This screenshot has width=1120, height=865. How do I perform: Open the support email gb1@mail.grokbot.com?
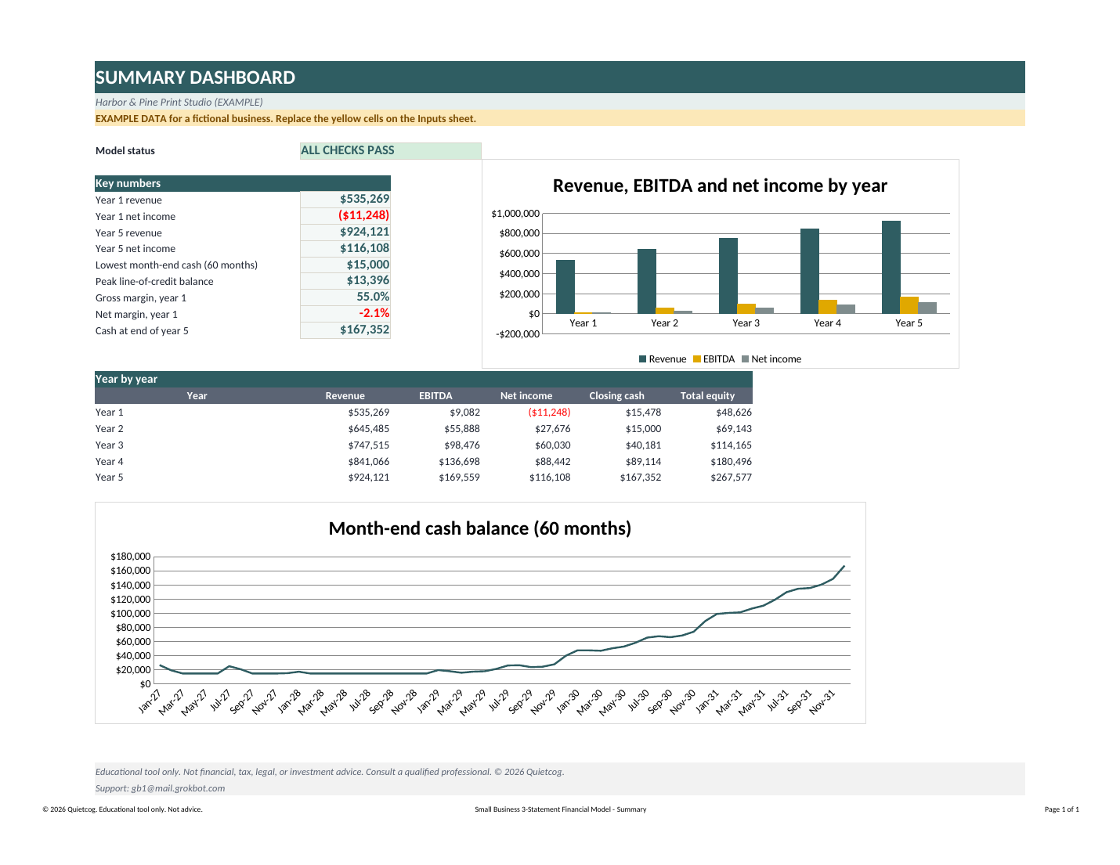[x=178, y=788]
